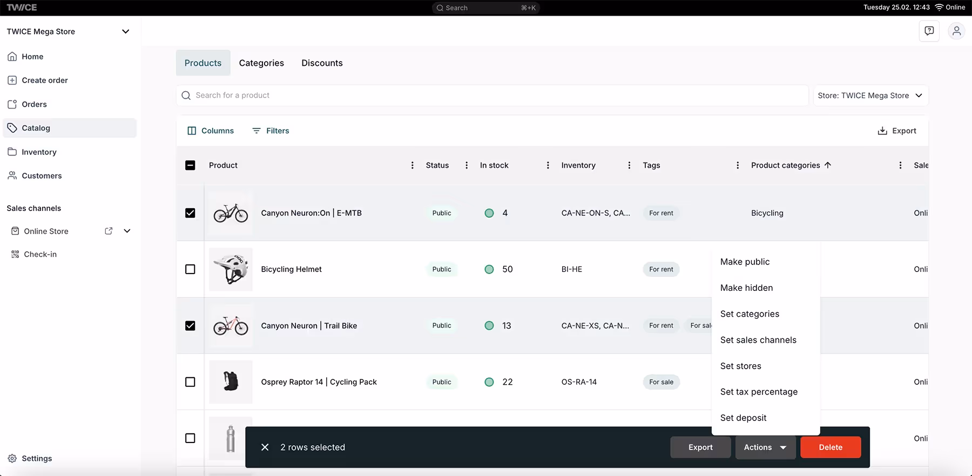This screenshot has width=972, height=476.
Task: Click the Check-in QR code icon
Action: [15, 254]
